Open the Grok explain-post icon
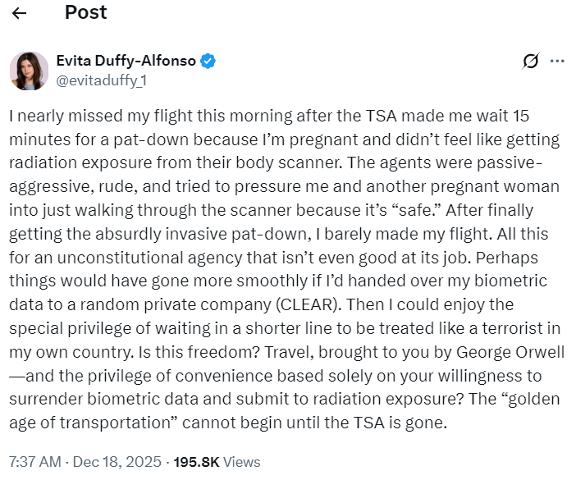 click(x=530, y=61)
